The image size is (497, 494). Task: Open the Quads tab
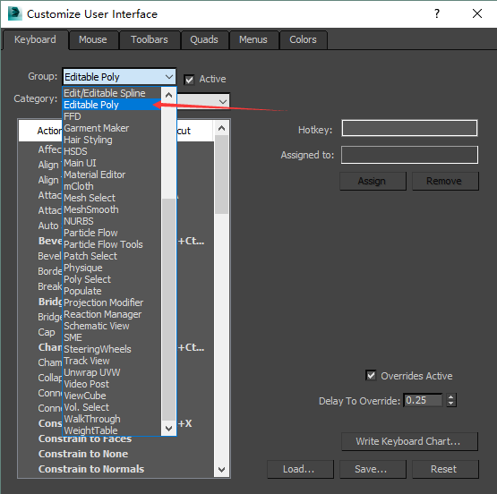coord(204,39)
